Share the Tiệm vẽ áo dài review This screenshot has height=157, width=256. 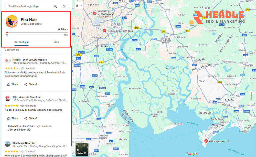pyautogui.click(x=31, y=118)
